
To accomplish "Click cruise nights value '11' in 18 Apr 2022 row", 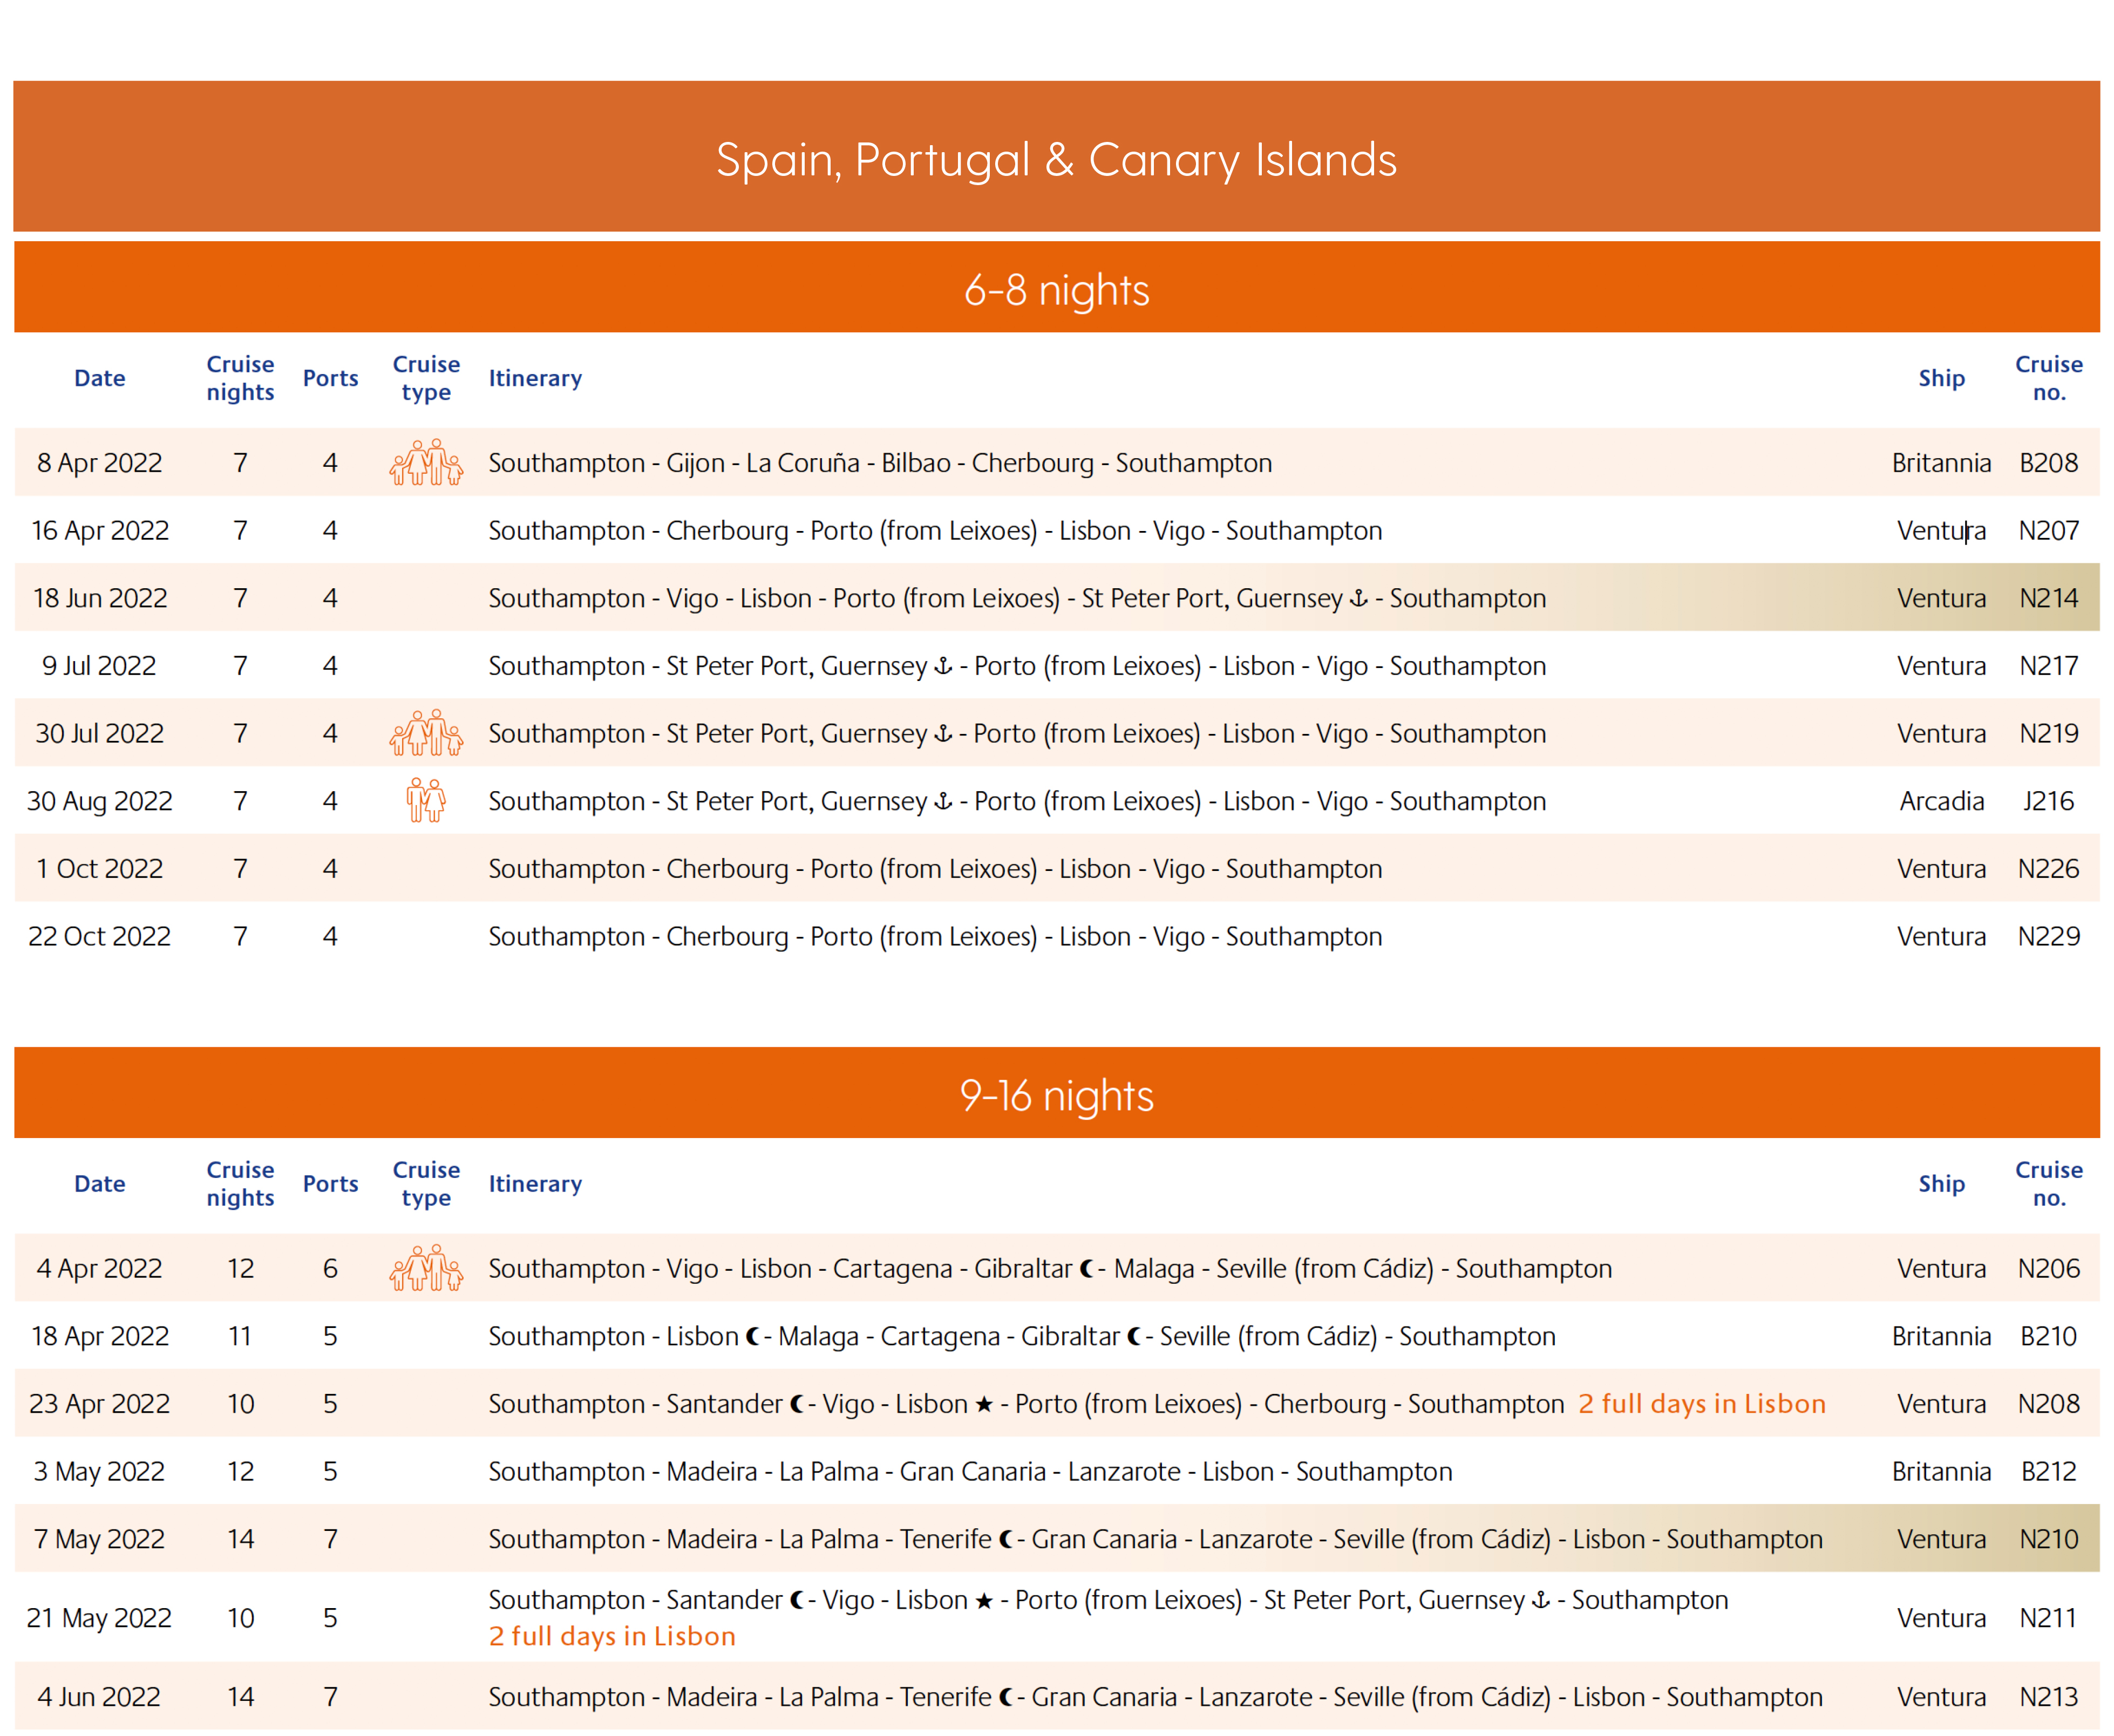I will pyautogui.click(x=240, y=1336).
